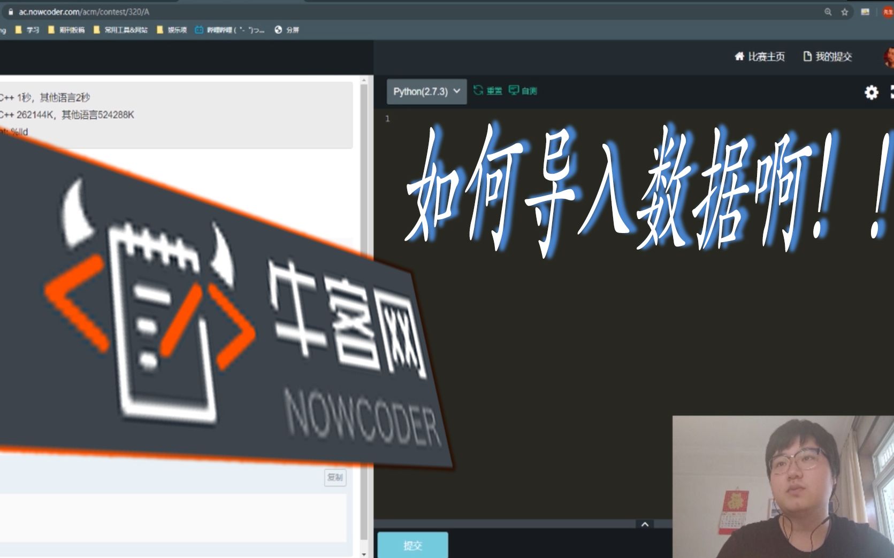Click 重置 to reset the code
This screenshot has width=894, height=558.
[x=487, y=91]
